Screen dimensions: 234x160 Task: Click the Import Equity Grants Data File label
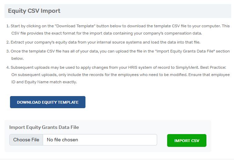point(44,127)
